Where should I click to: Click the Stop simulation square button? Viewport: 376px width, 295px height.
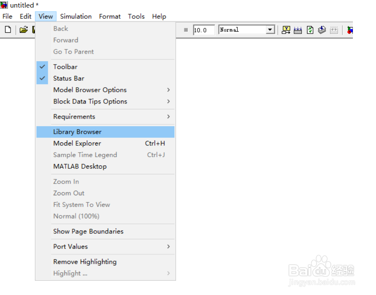[x=186, y=30]
